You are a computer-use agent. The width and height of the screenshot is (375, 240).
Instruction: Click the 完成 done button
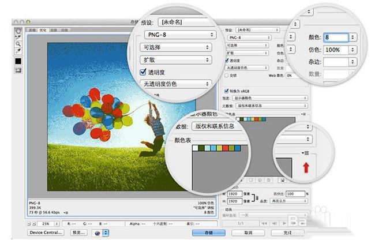coord(287,232)
